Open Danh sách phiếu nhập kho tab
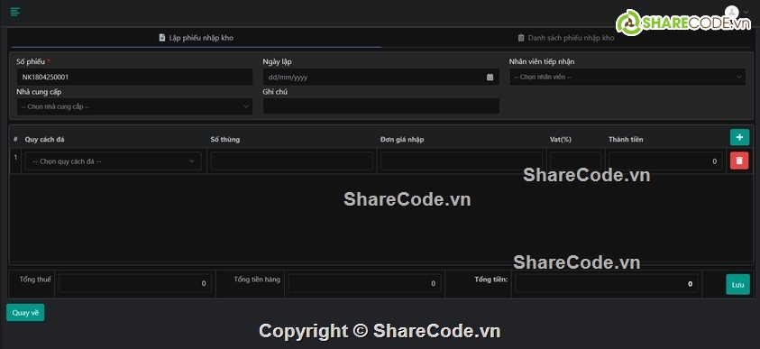 (565, 38)
